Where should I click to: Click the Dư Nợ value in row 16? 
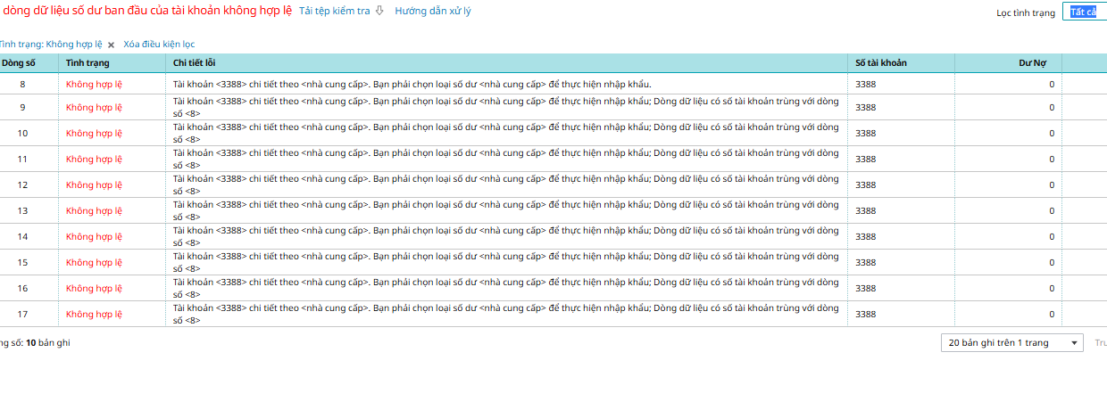1051,288
